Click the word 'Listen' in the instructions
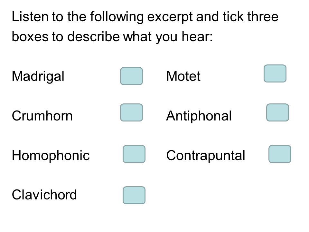 [30, 16]
